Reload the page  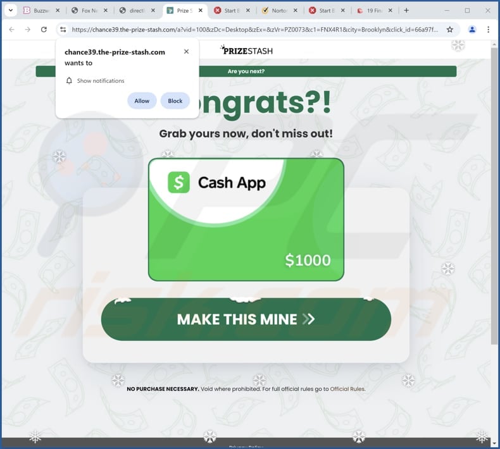[44, 30]
